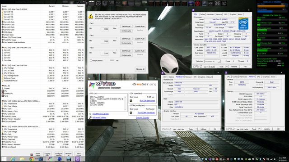Click the Run 32M Benchmark link

coord(147,101)
